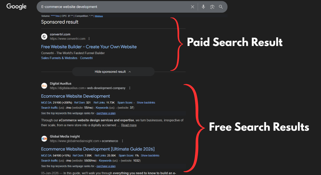Open the Ultimate Guide 2026 result
Screen dimensions: 321x175
98,149
